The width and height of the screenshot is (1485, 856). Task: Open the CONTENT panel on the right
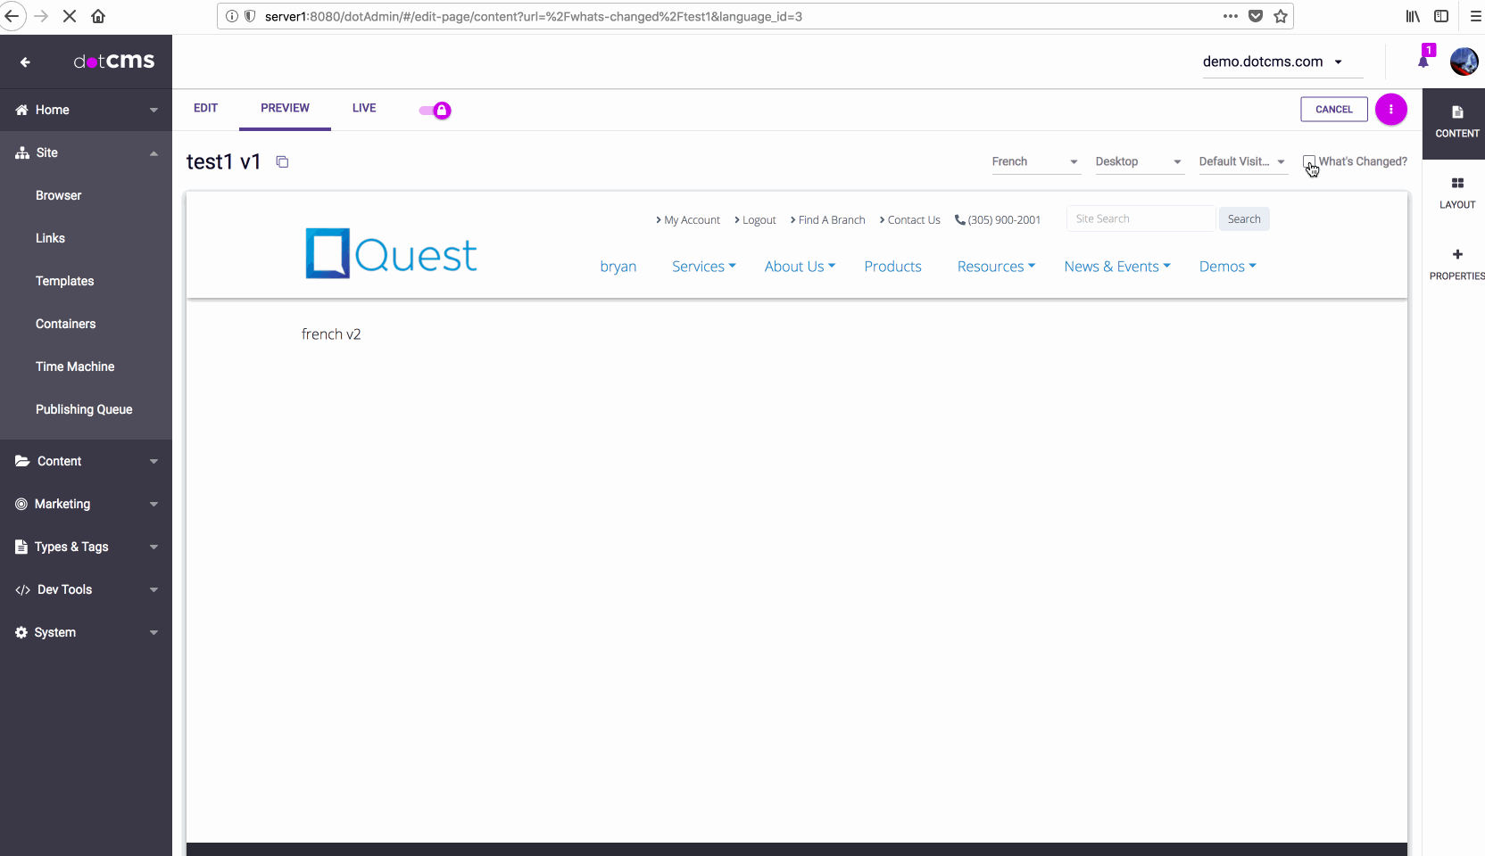point(1456,123)
